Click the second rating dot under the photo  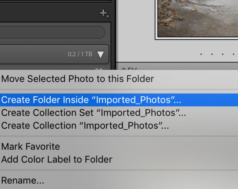pos(212,54)
